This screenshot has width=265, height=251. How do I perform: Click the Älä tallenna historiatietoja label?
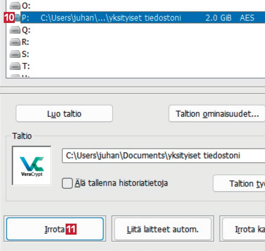pos(121,183)
